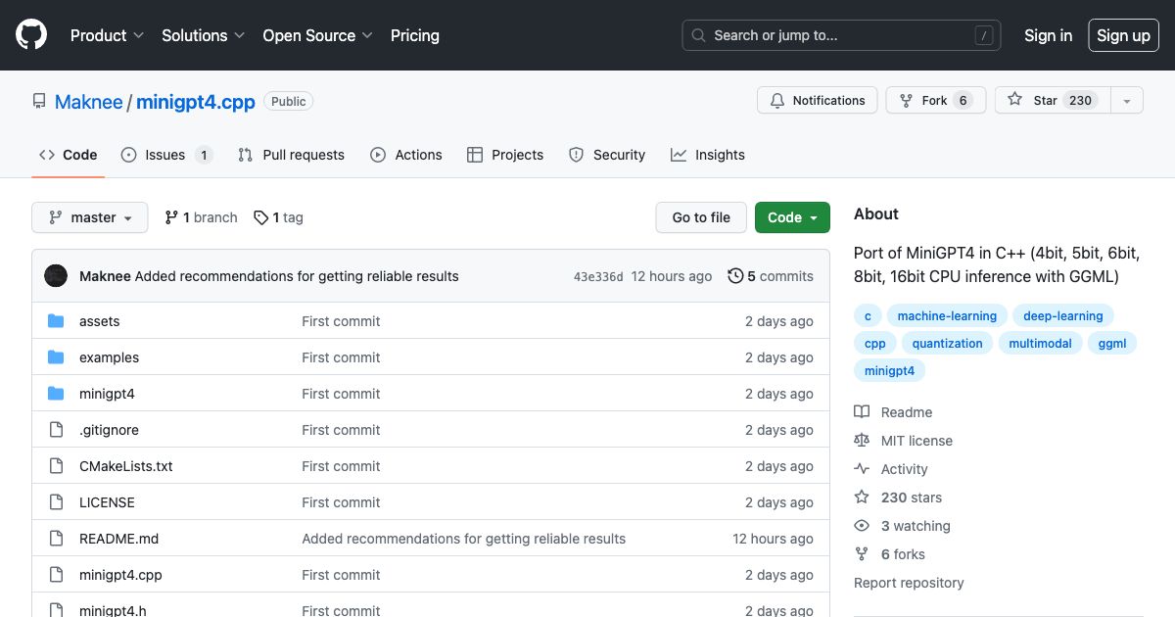This screenshot has height=617, width=1175.
Task: Expand the master branch dropdown
Action: click(89, 217)
